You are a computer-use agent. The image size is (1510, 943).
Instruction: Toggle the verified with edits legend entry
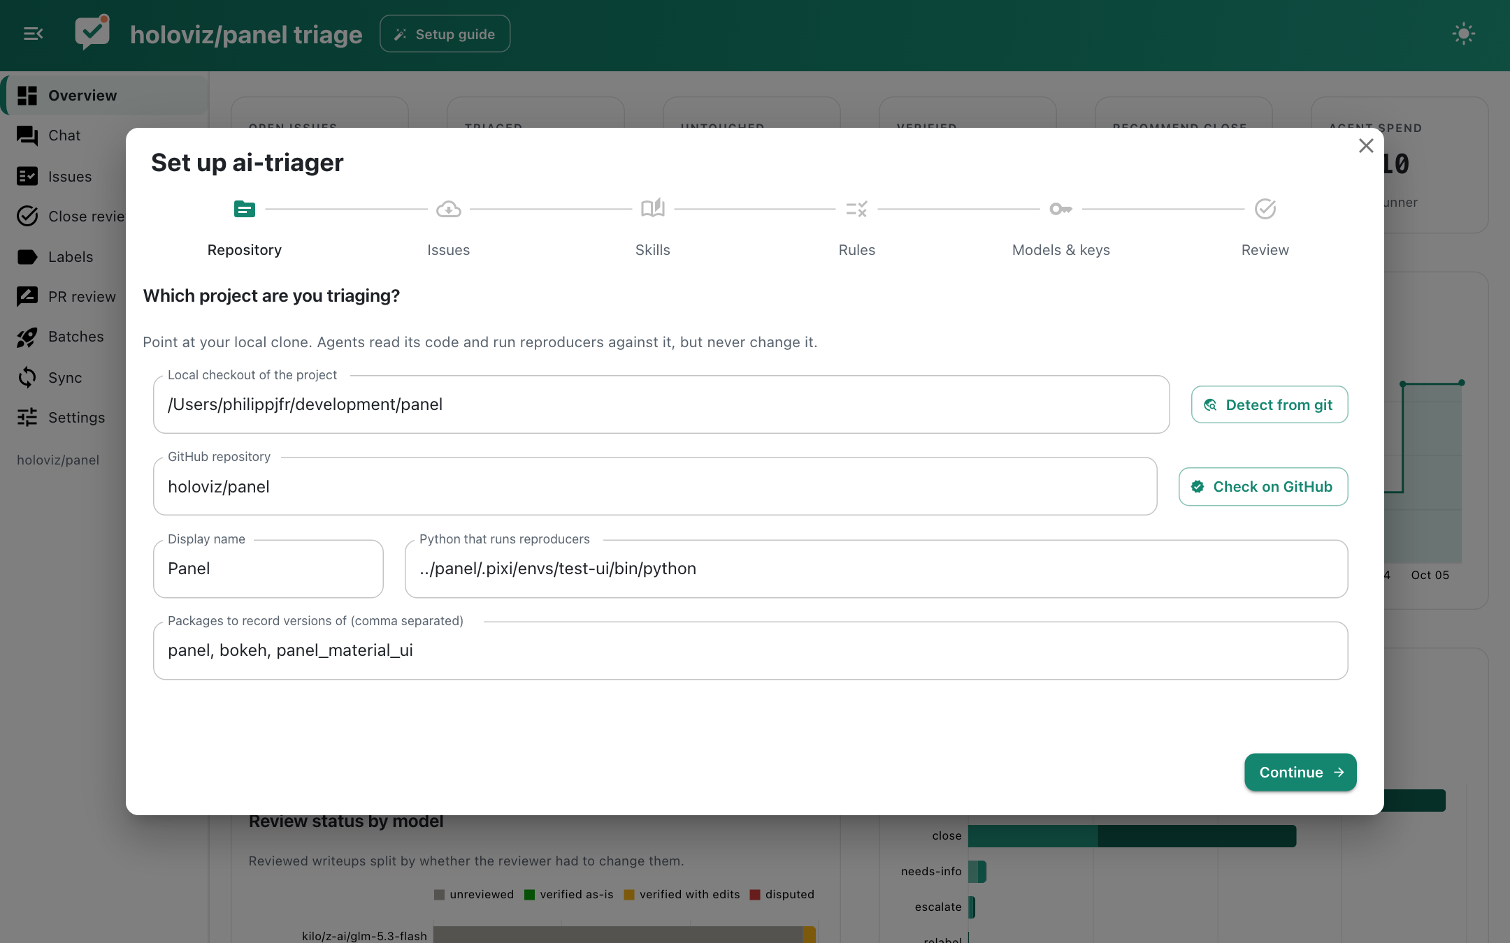point(682,894)
